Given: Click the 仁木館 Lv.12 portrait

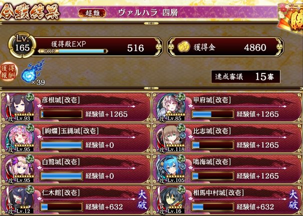Looking at the screenshot, I should 19,200.
